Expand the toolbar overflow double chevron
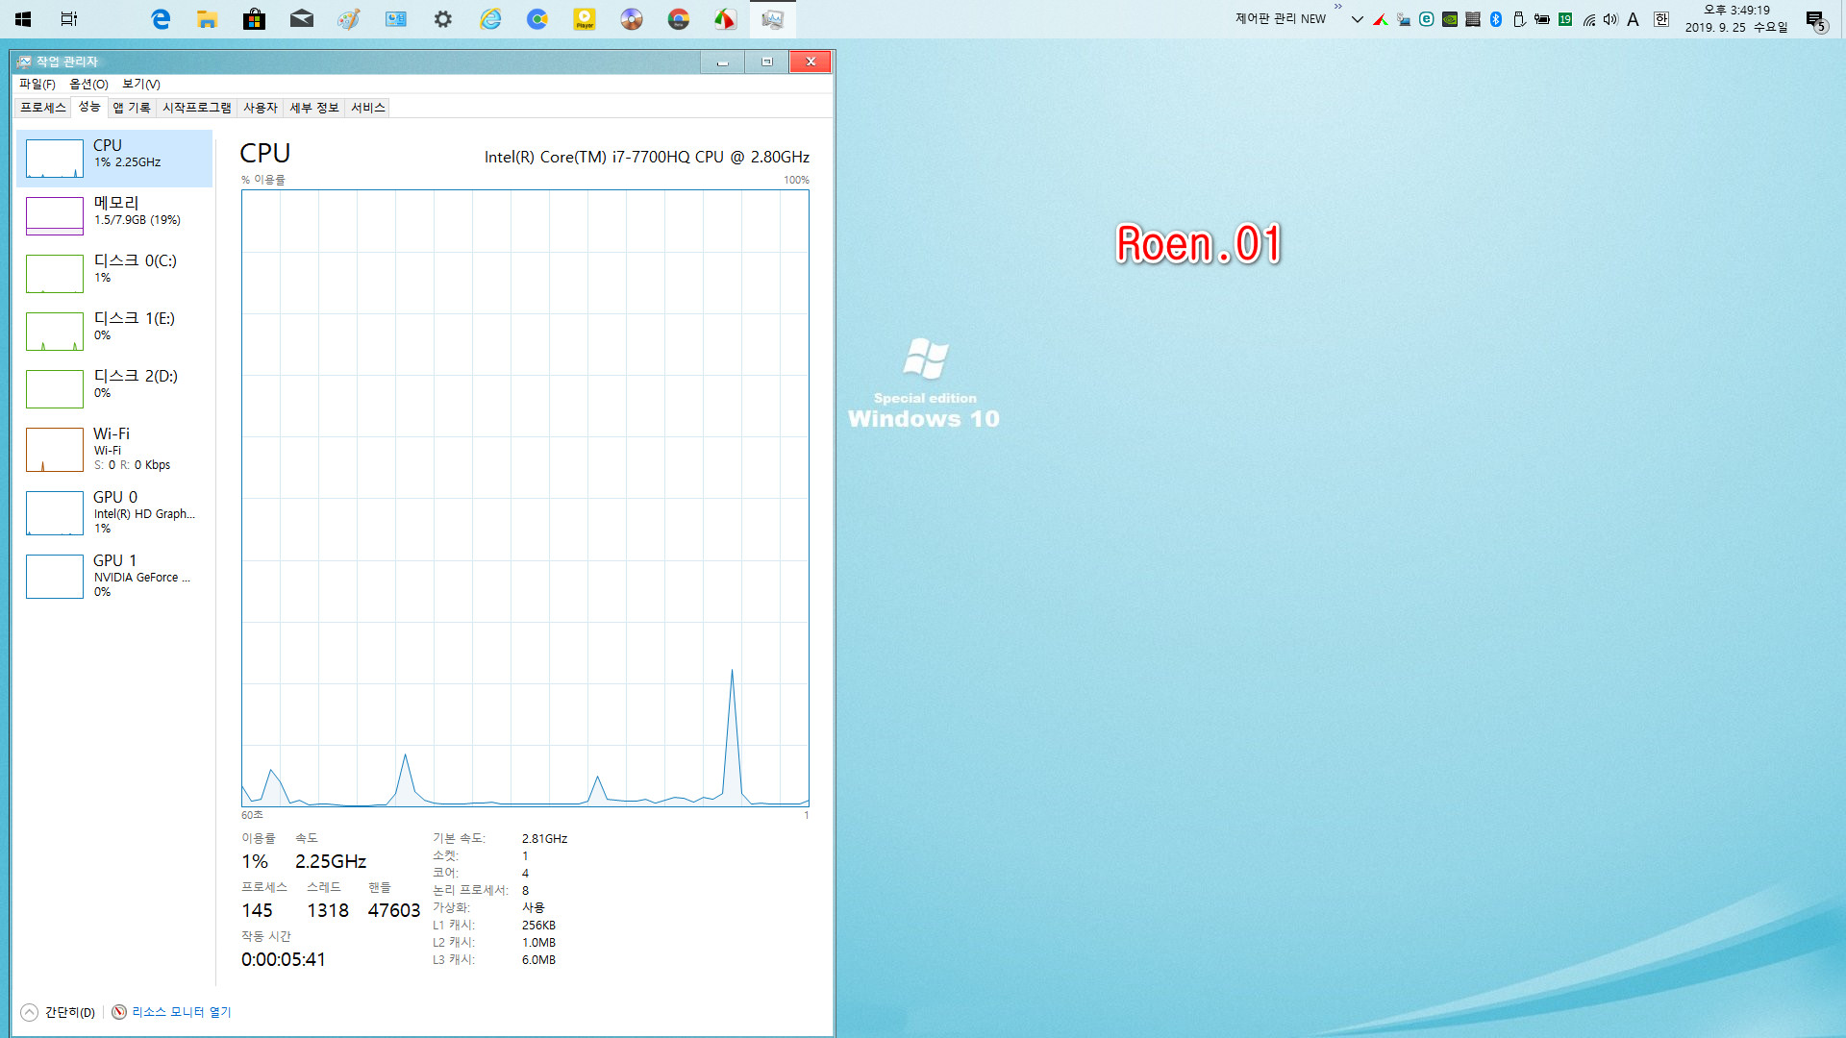This screenshot has width=1846, height=1038. 1338,7
